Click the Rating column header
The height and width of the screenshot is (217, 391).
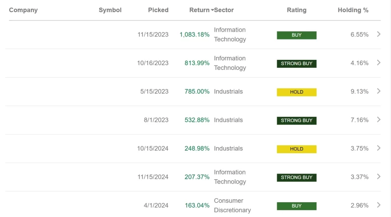[296, 10]
